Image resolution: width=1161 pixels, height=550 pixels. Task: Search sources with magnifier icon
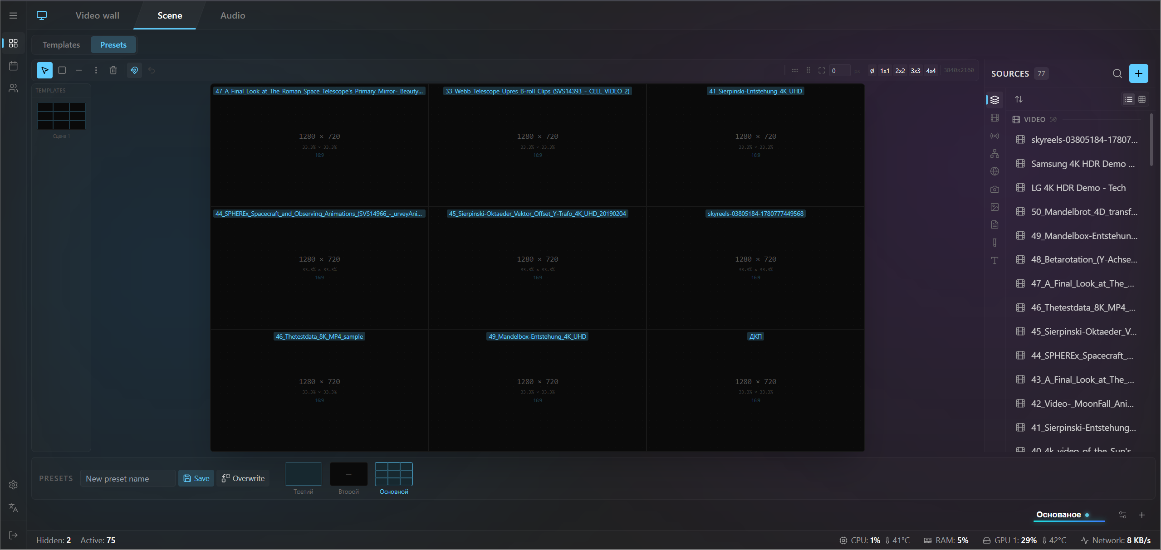(x=1117, y=73)
